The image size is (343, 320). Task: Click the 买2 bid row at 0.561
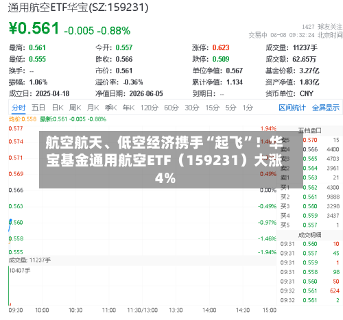pos(310,197)
